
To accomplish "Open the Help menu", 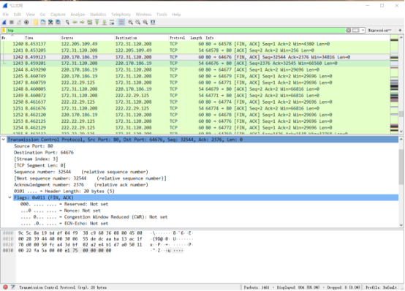I will tap(176, 15).
